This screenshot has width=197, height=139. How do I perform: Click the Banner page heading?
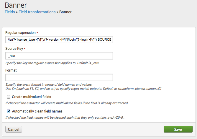click(x=16, y=5)
